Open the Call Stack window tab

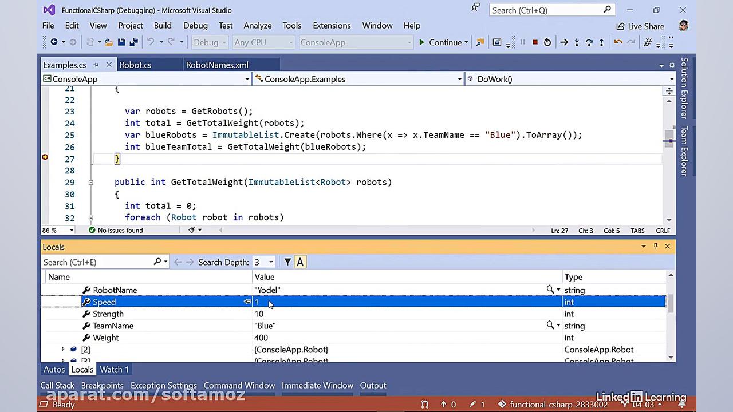coord(57,385)
